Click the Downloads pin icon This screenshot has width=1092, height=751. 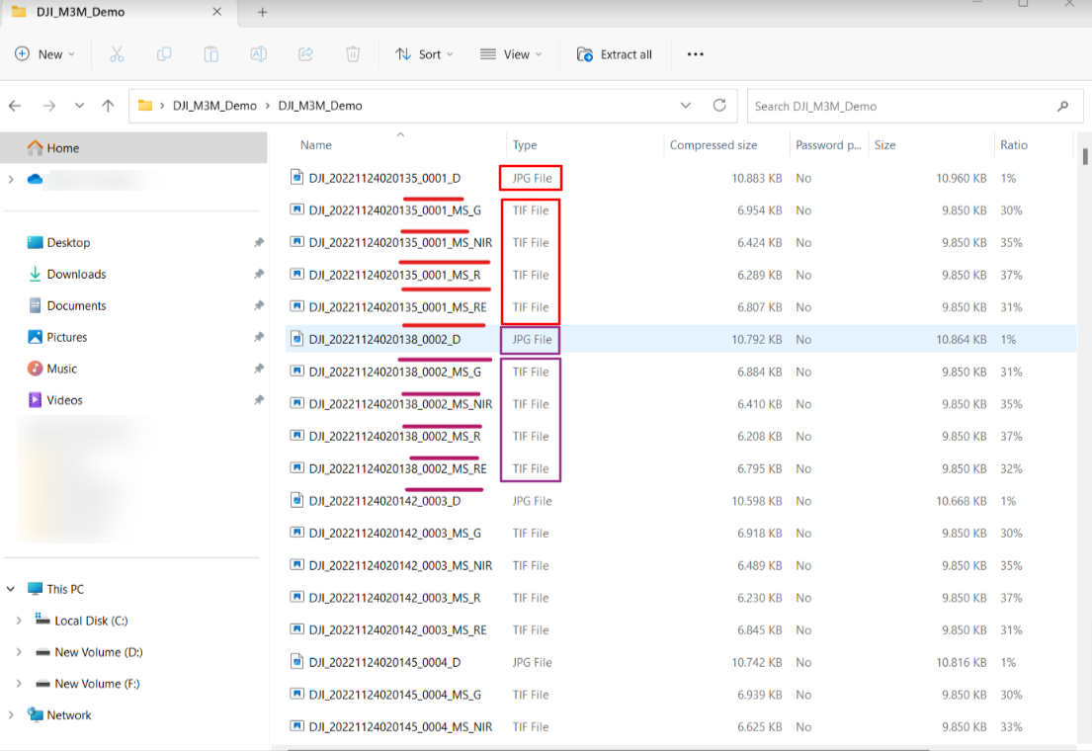pyautogui.click(x=259, y=274)
